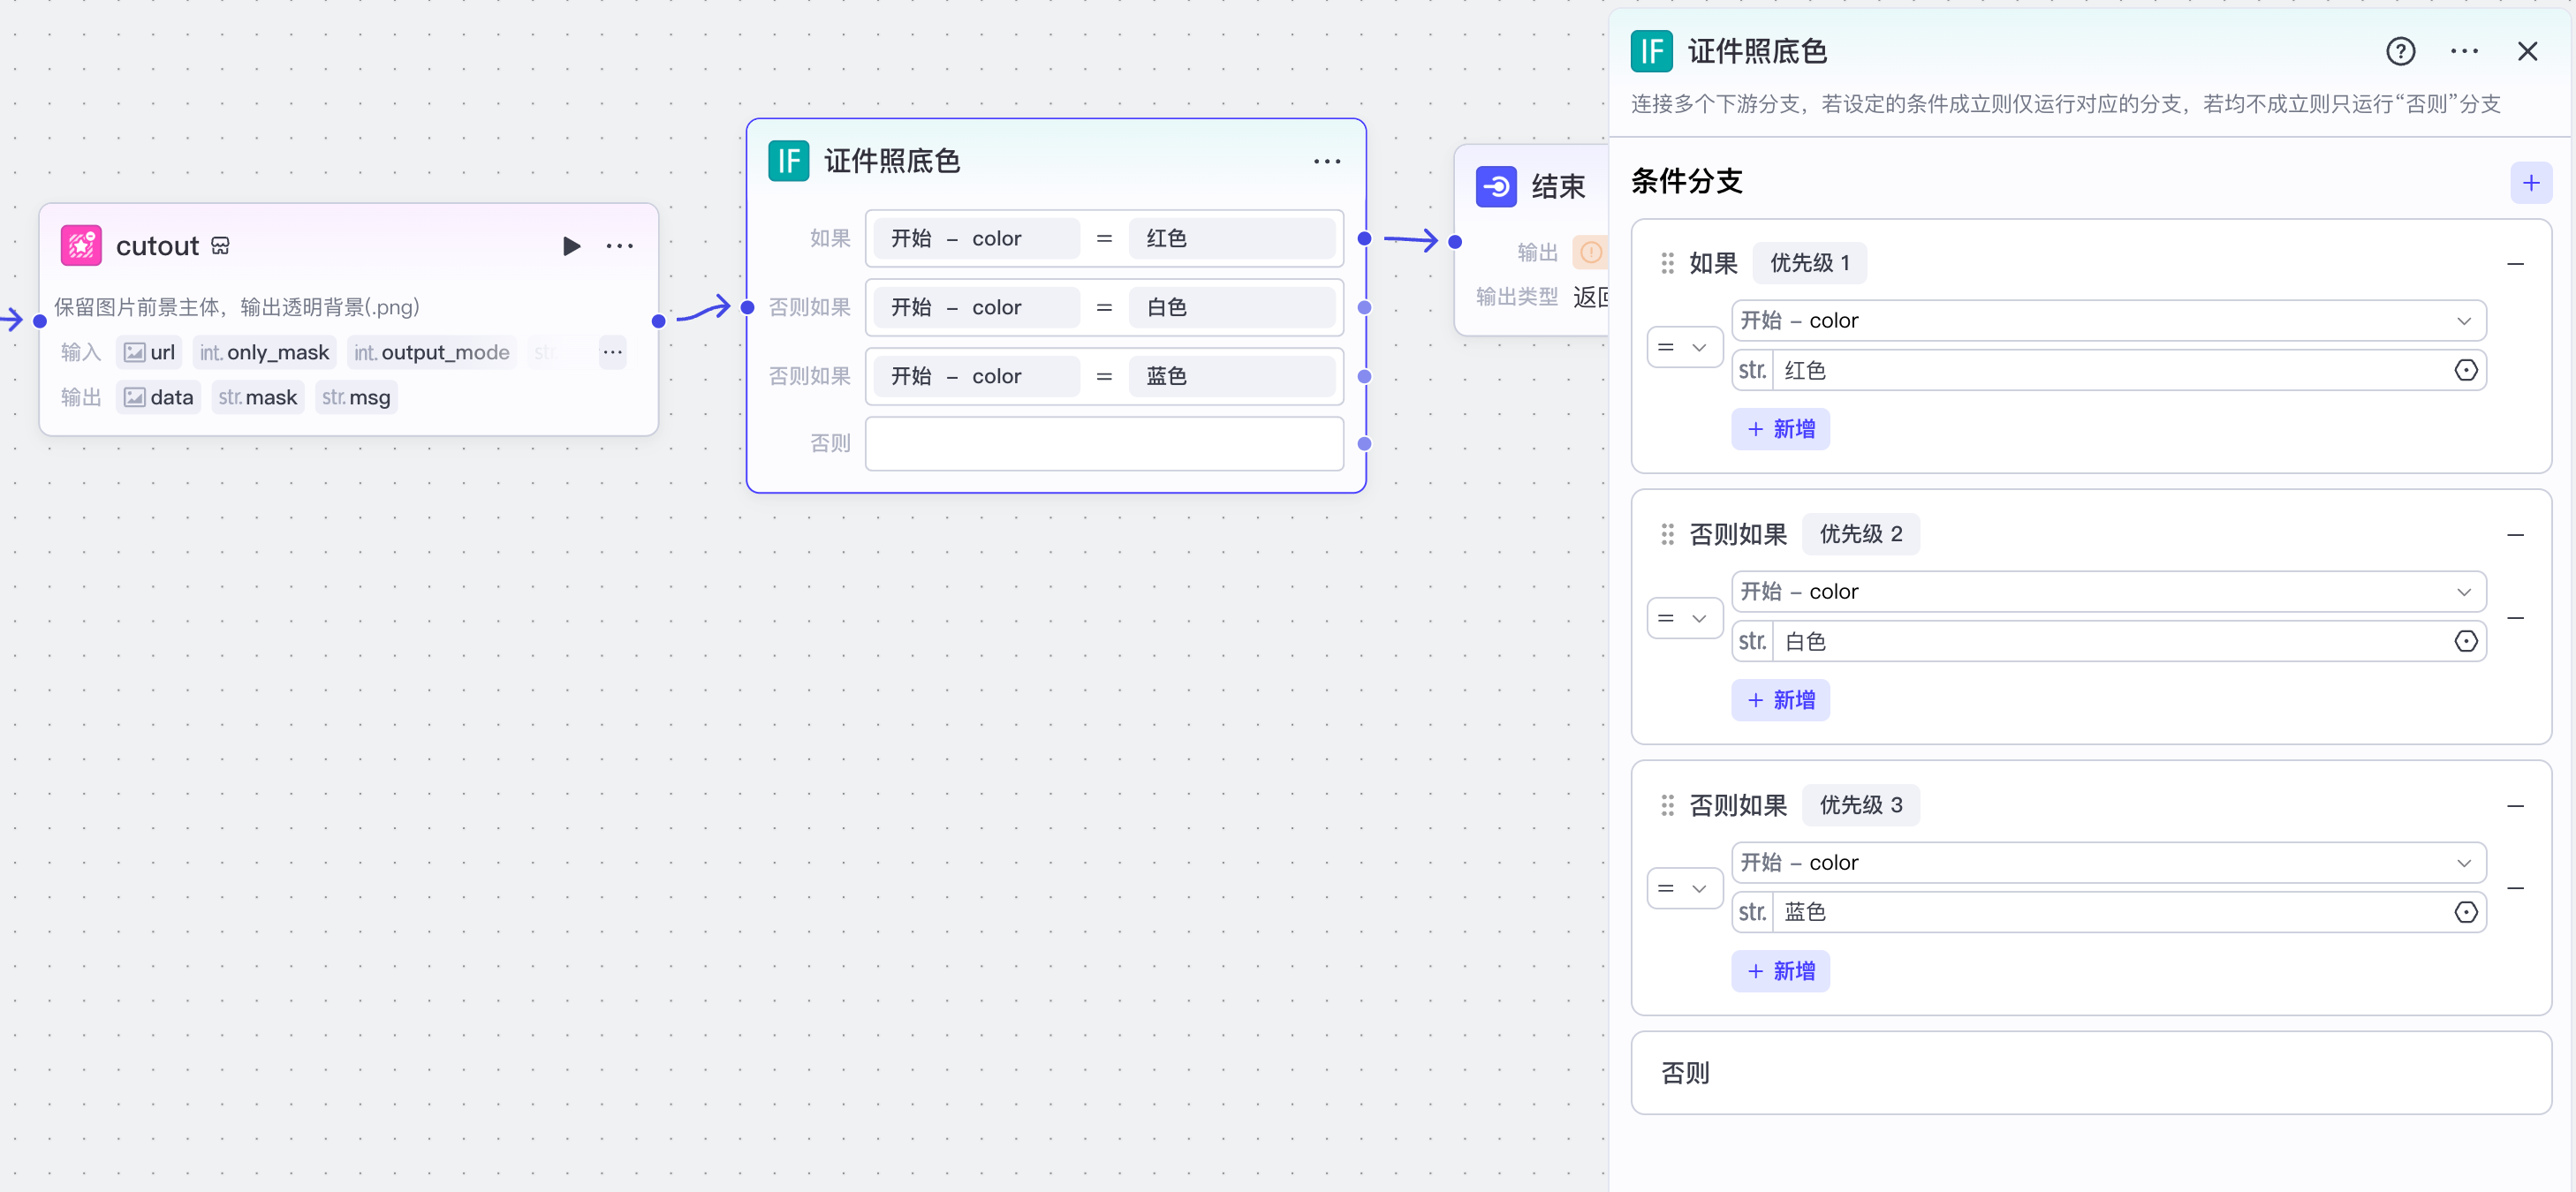Click the warning icon next to 输出 on the 结束 node
Screen dimensions: 2576x1192
click(x=1590, y=253)
